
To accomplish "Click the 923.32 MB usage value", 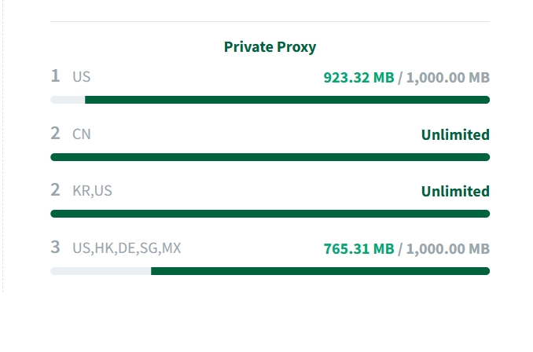I will 358,77.
